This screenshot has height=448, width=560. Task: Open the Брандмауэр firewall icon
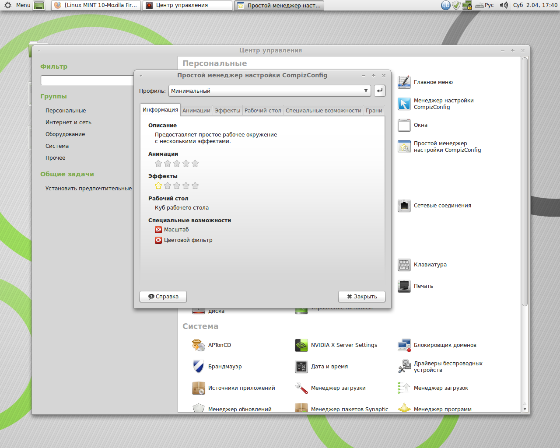pyautogui.click(x=198, y=367)
